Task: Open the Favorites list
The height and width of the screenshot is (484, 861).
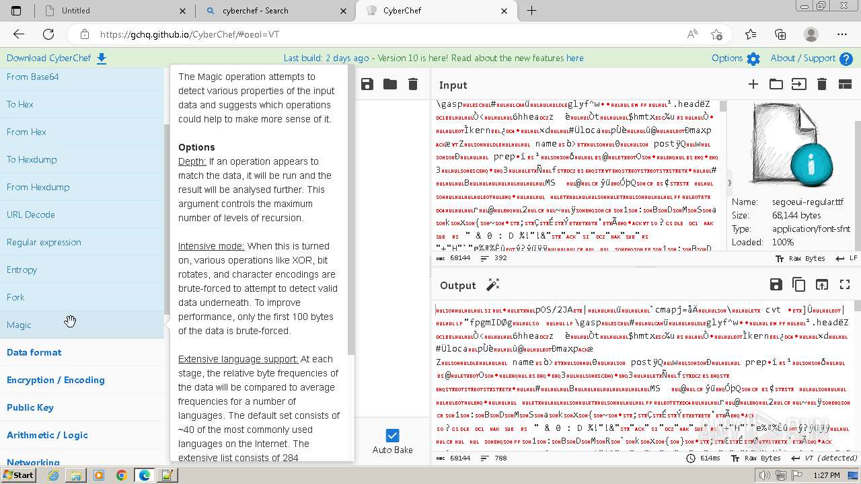Action: (751, 34)
